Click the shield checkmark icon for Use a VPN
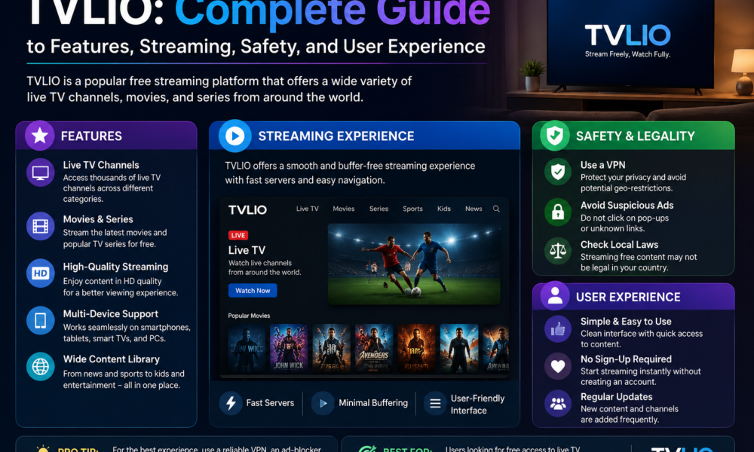 click(558, 172)
